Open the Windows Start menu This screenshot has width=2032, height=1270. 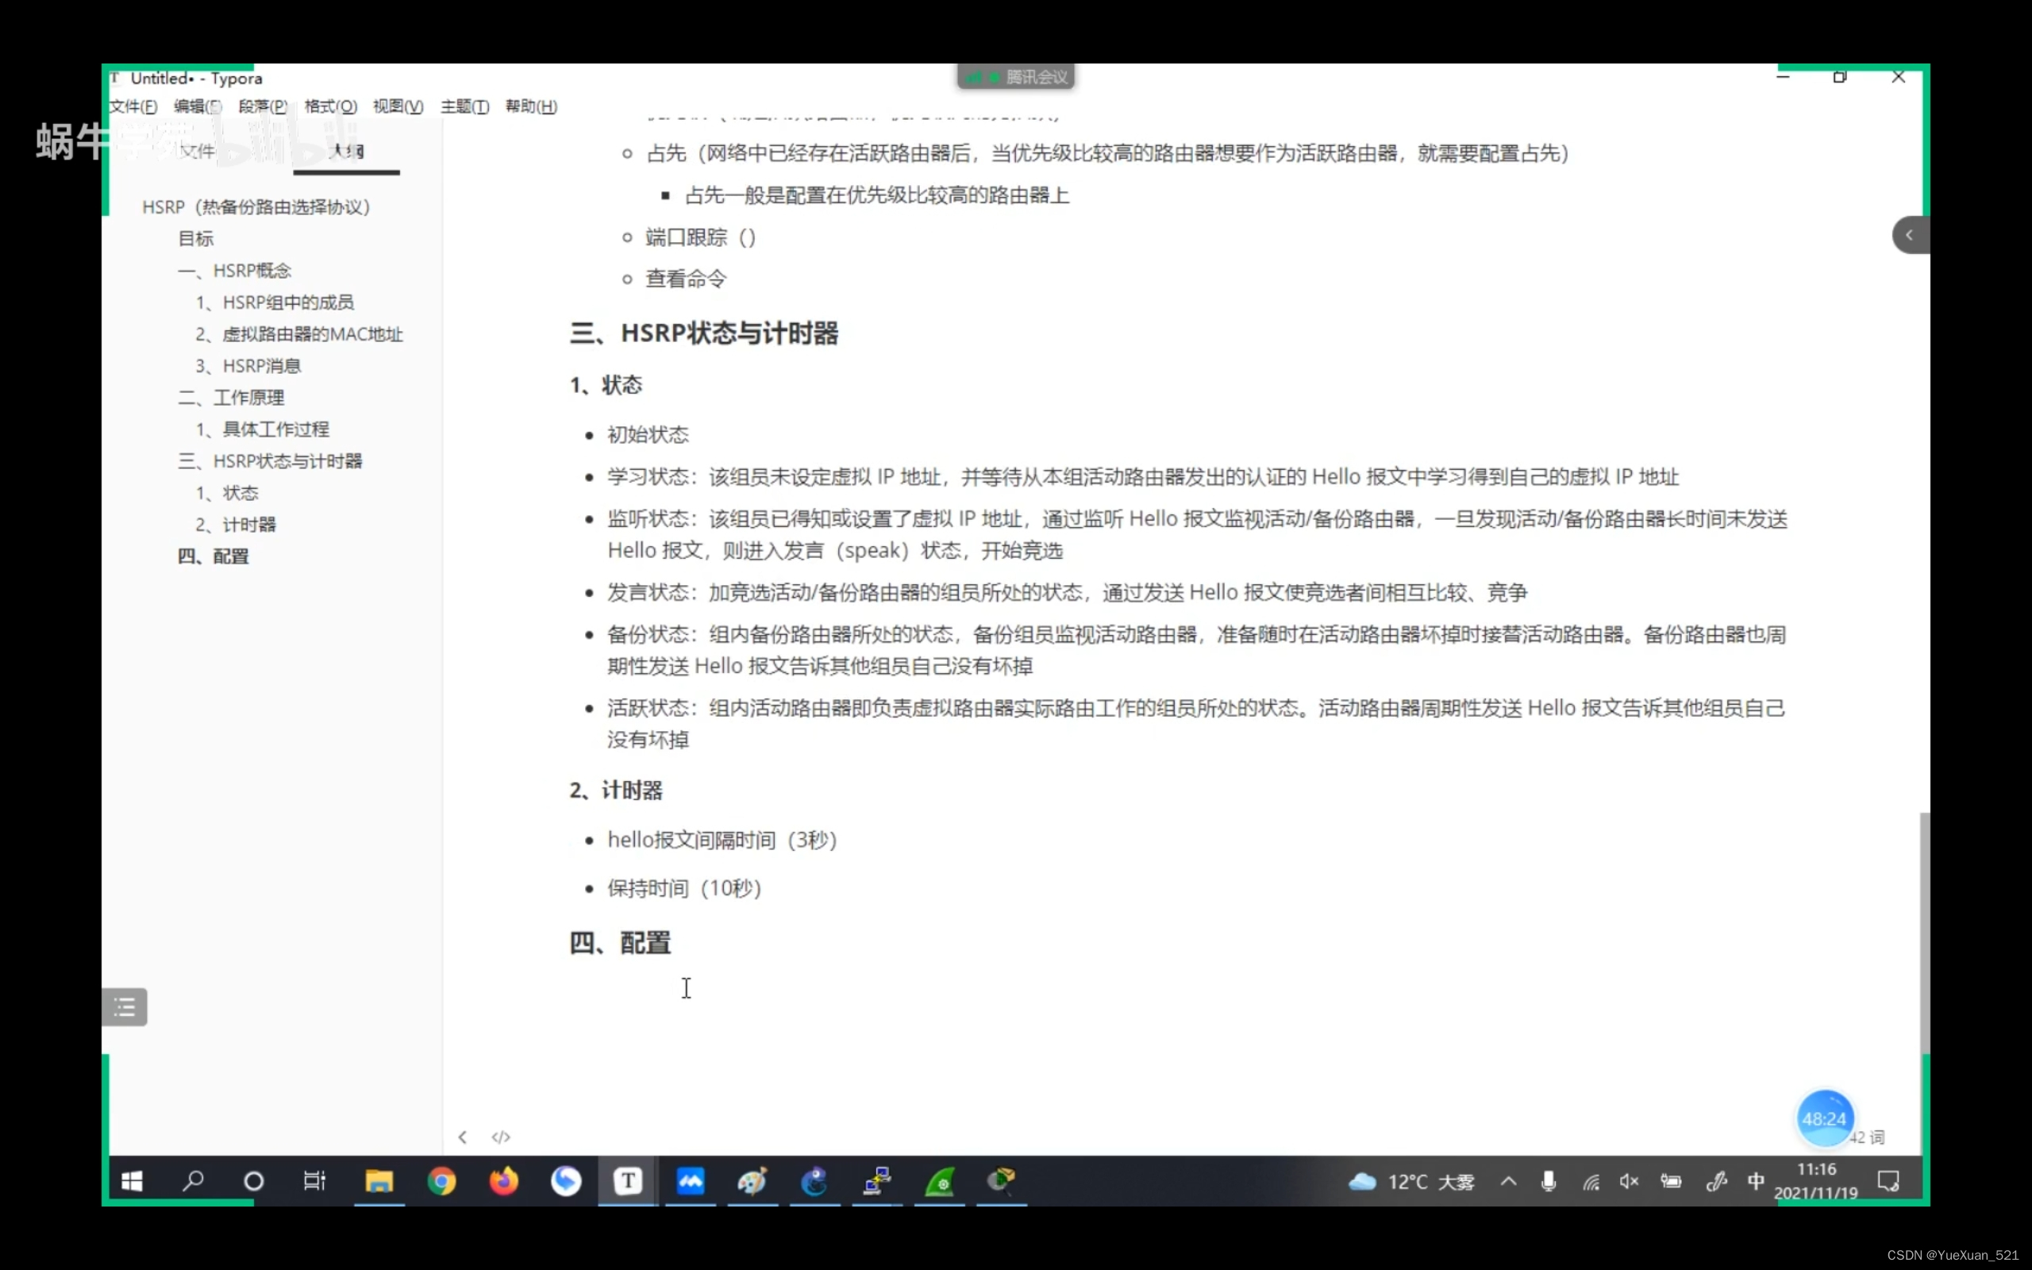coord(132,1182)
